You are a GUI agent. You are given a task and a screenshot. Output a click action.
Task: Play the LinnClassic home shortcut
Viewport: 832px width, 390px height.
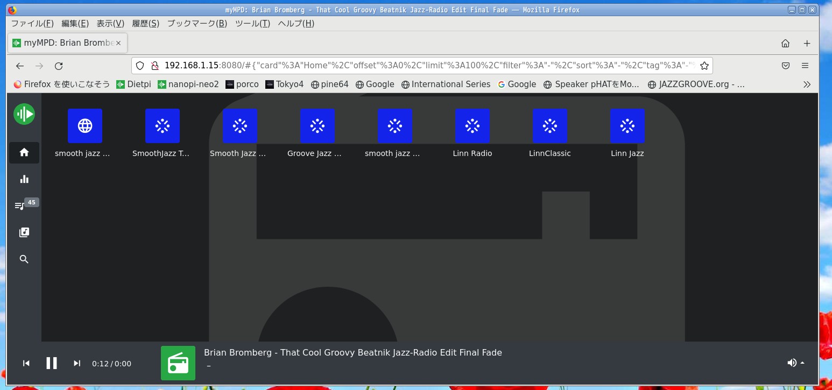(549, 126)
